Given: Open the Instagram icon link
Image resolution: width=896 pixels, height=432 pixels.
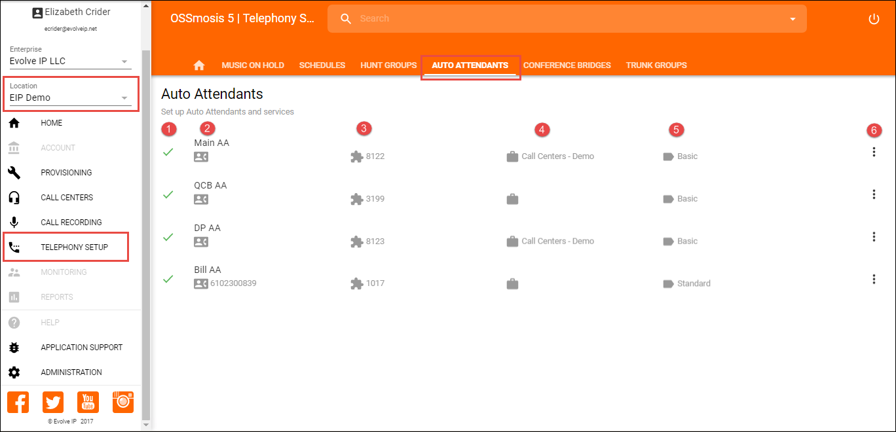Looking at the screenshot, I should coord(123,402).
